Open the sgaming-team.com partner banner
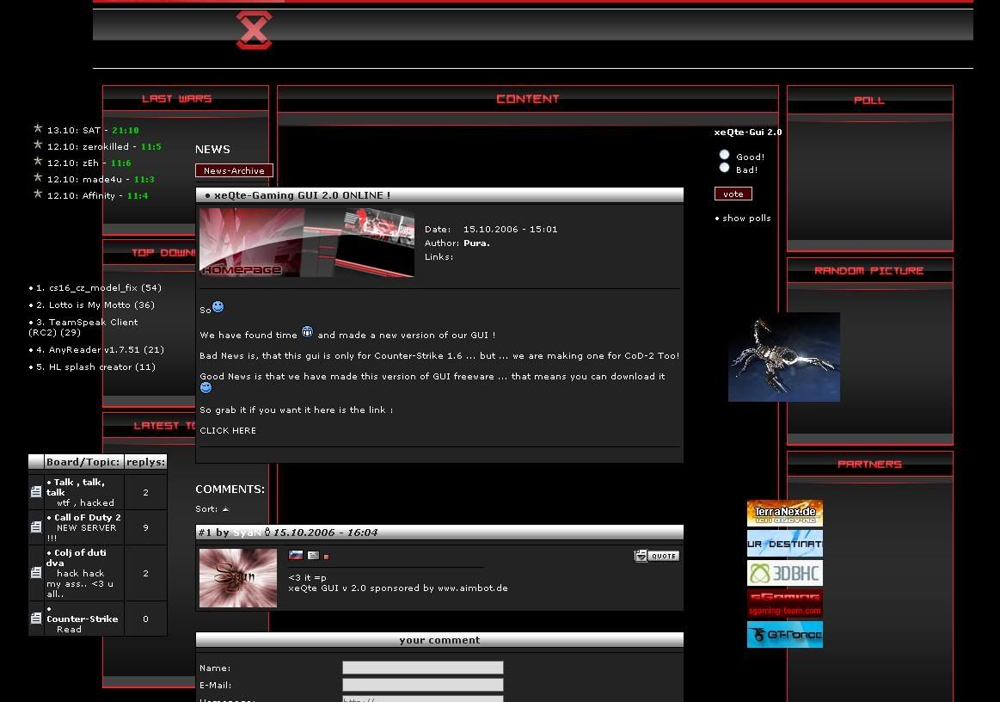1000x702 pixels. click(x=784, y=604)
